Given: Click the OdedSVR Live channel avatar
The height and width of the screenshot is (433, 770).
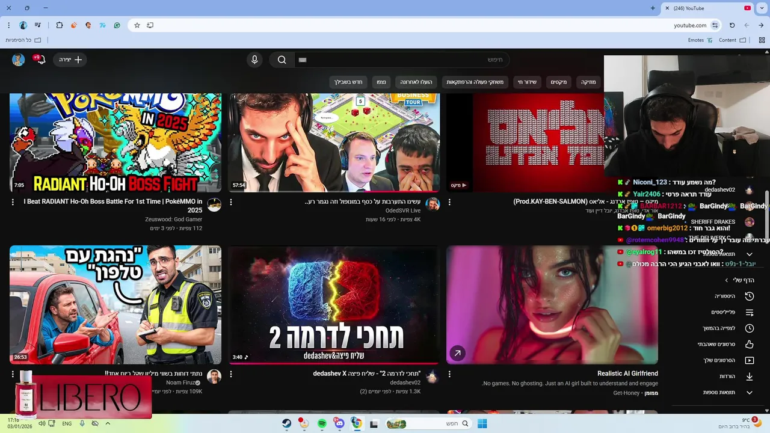Looking at the screenshot, I should coord(433,204).
